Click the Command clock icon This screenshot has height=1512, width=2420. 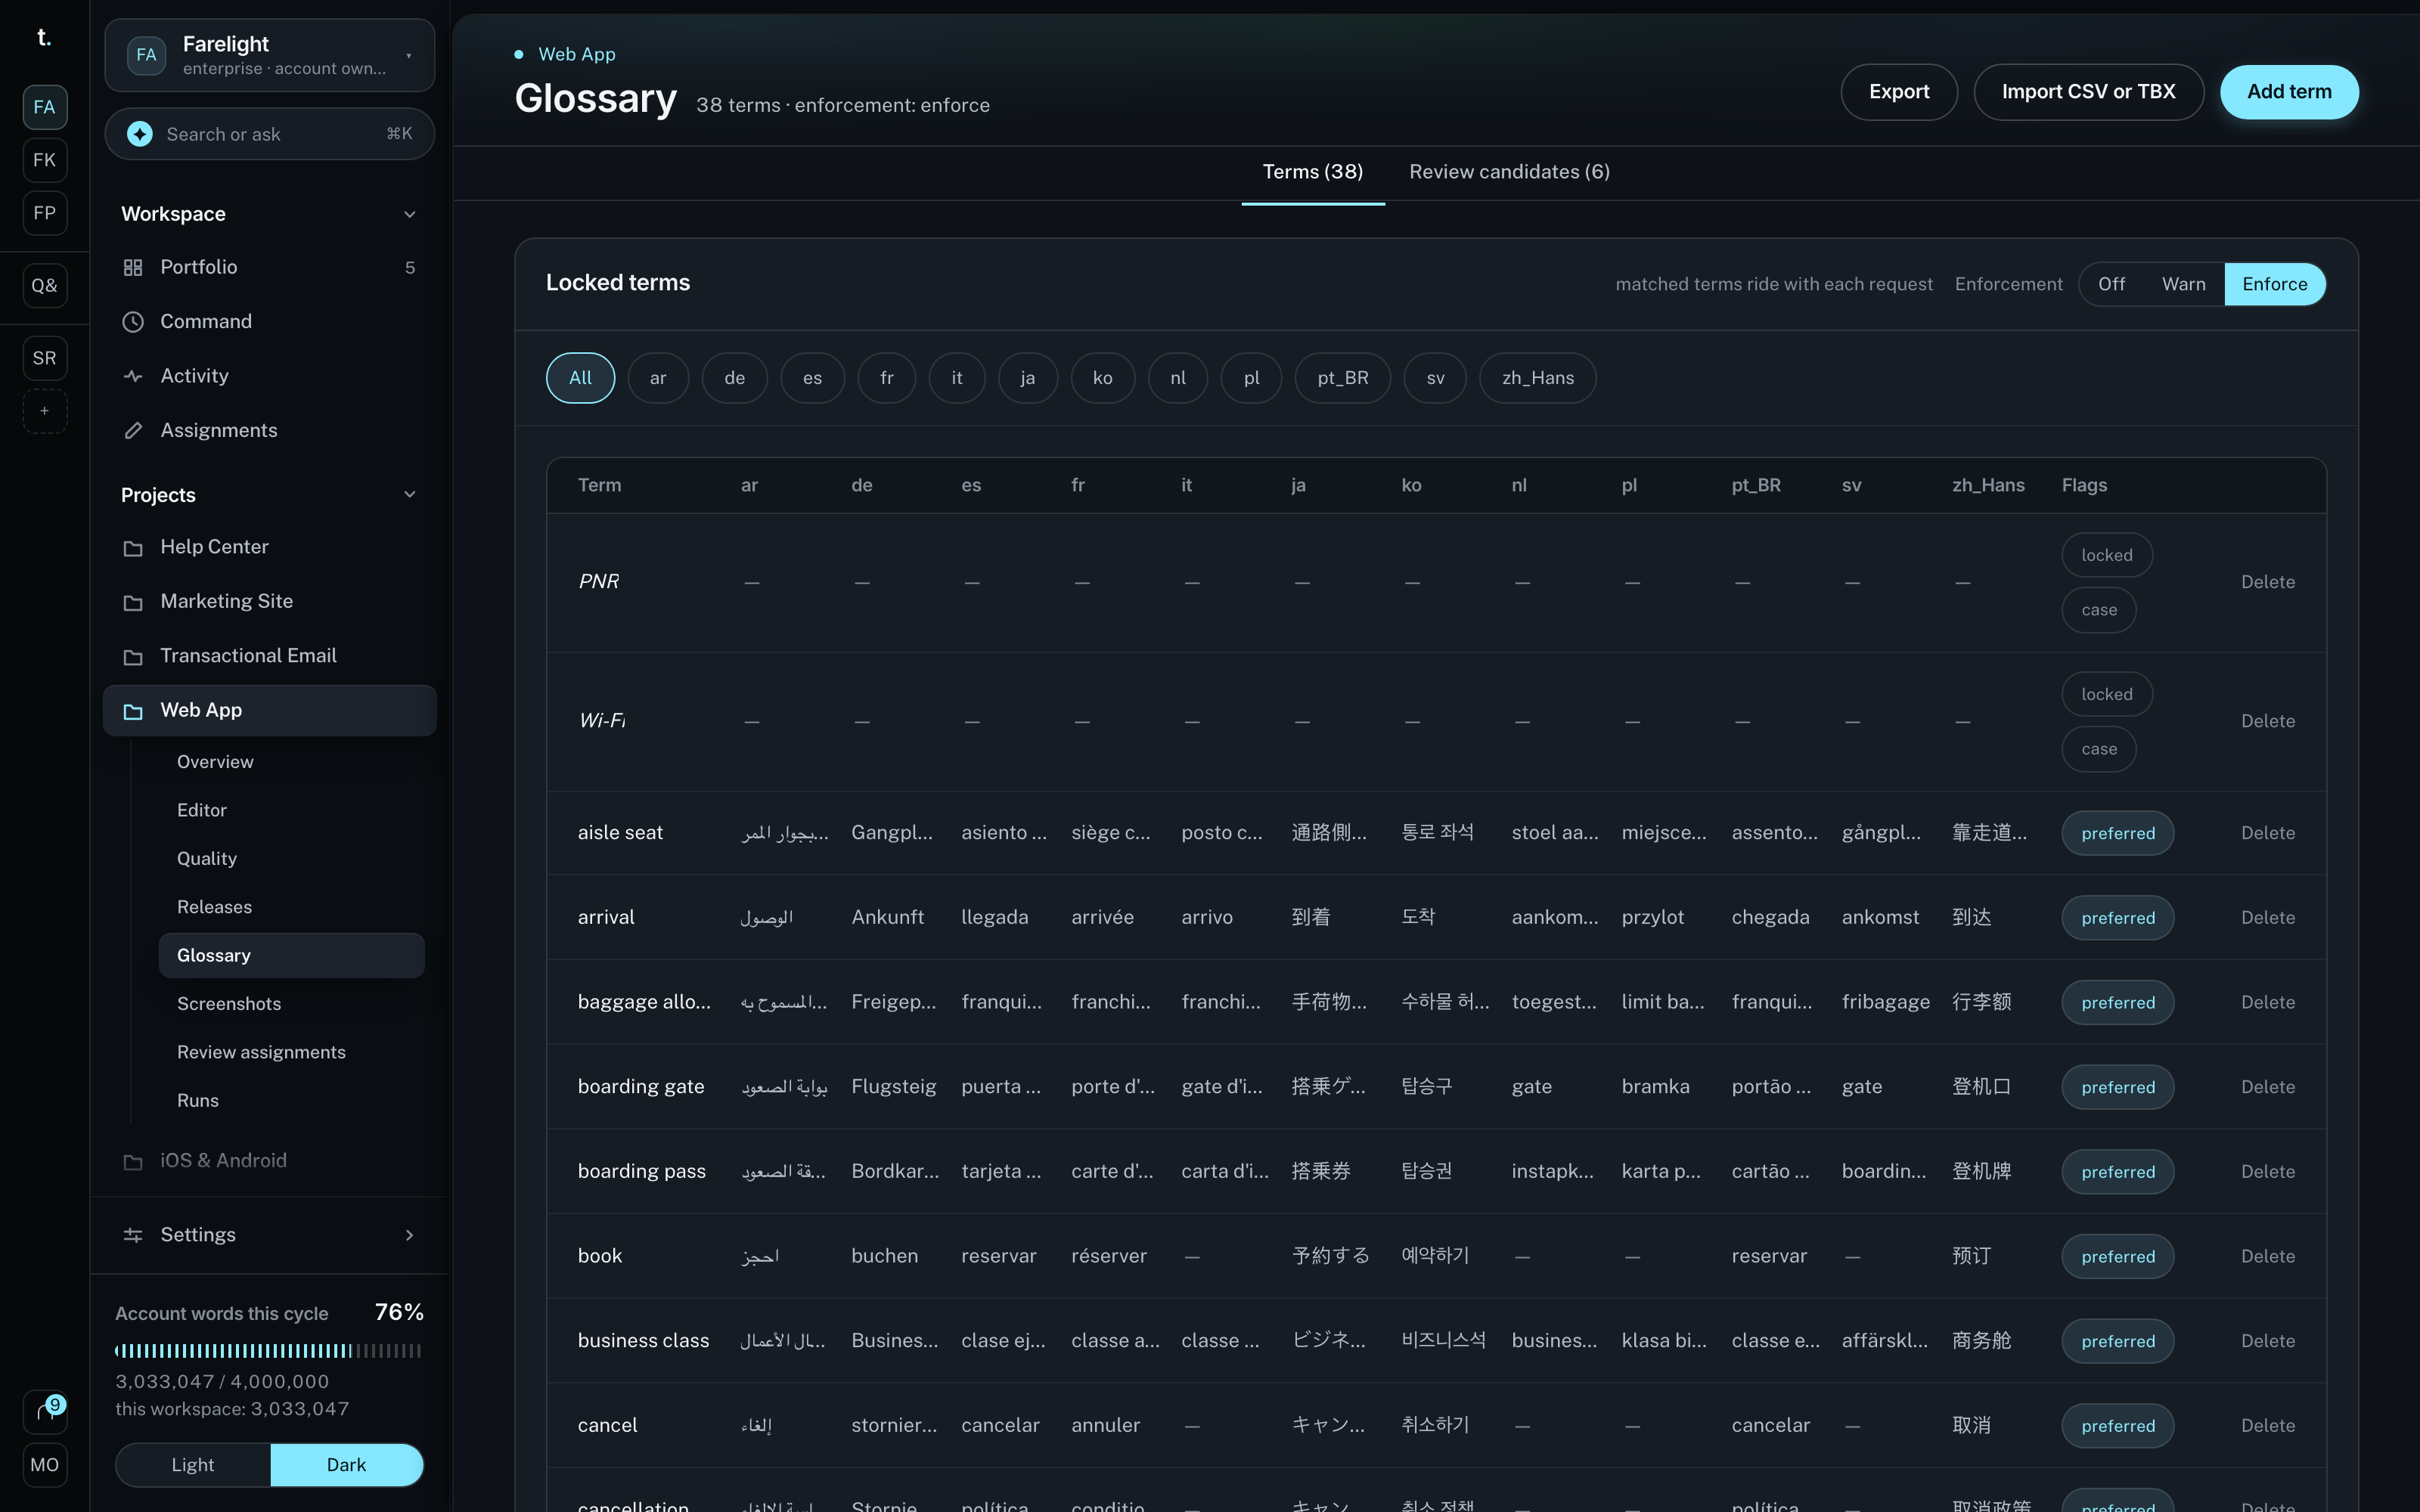click(x=133, y=322)
